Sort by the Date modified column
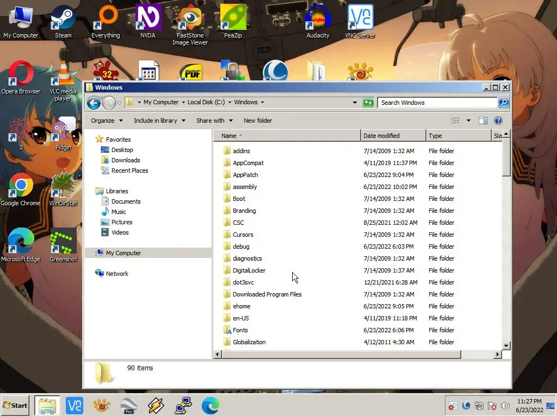The height and width of the screenshot is (417, 557). pos(393,136)
